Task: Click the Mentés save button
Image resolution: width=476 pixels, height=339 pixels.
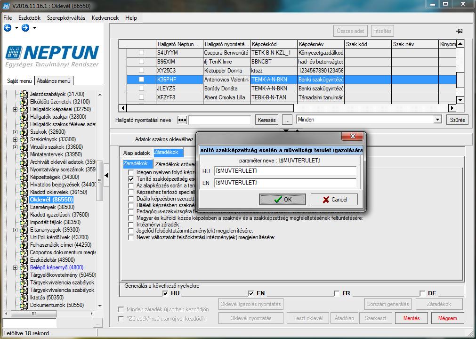Action: (x=411, y=318)
